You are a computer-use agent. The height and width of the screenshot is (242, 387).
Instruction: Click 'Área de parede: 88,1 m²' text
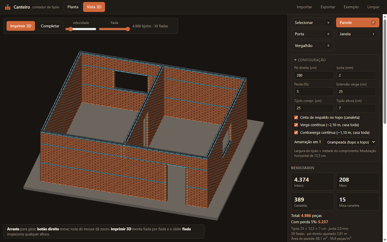[309, 238]
